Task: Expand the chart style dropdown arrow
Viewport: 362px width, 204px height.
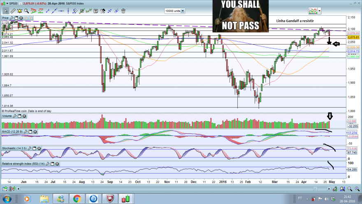Action: [320, 11]
